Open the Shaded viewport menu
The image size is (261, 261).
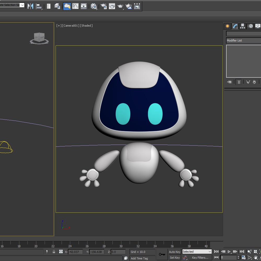[86, 26]
